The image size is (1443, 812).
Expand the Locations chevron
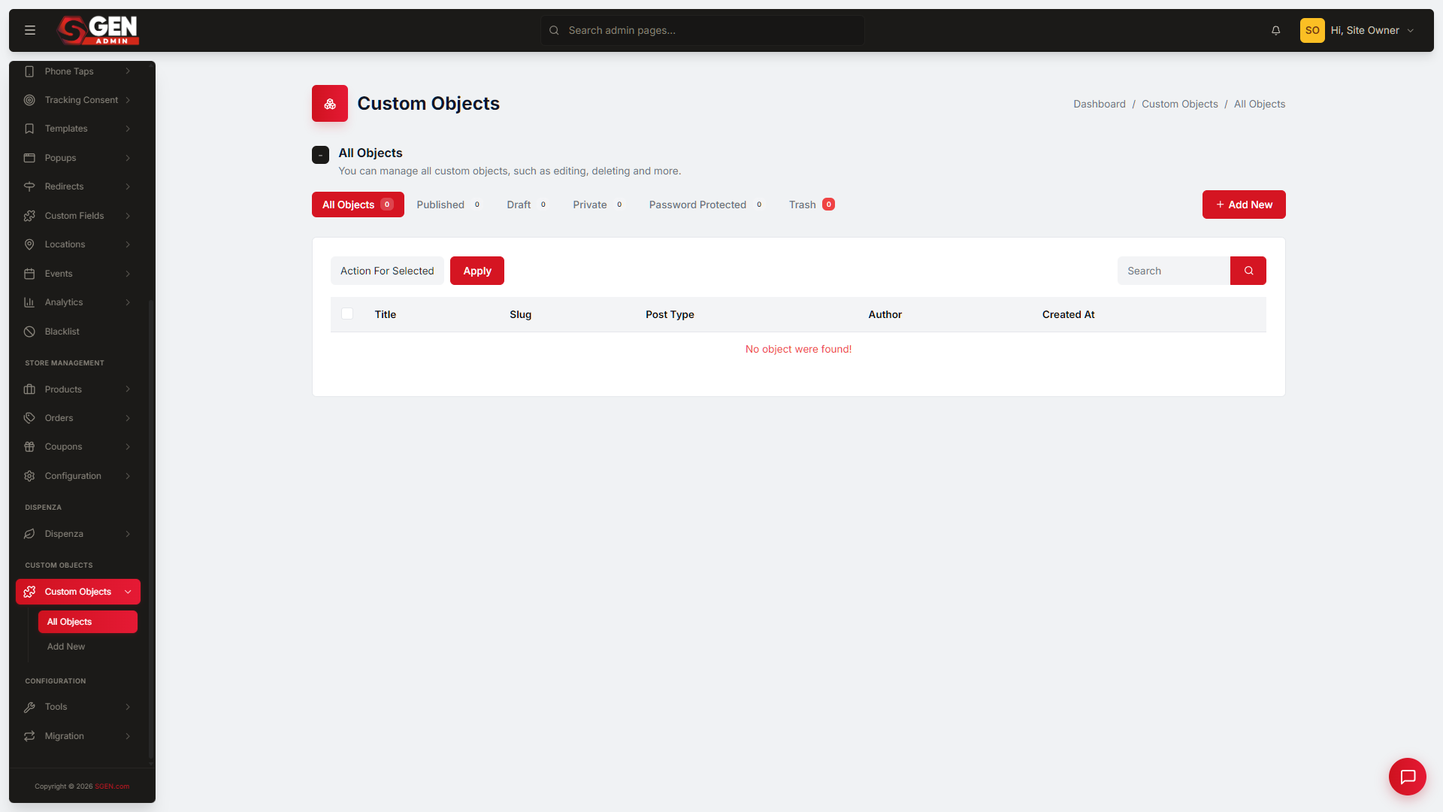pos(128,244)
